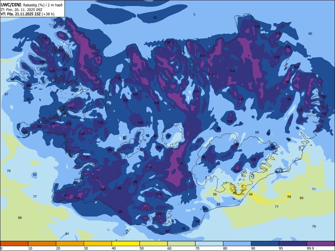This screenshot has width=335, height=251.
Task: Click the "99.9" legend tick label
Action: click(x=310, y=248)
